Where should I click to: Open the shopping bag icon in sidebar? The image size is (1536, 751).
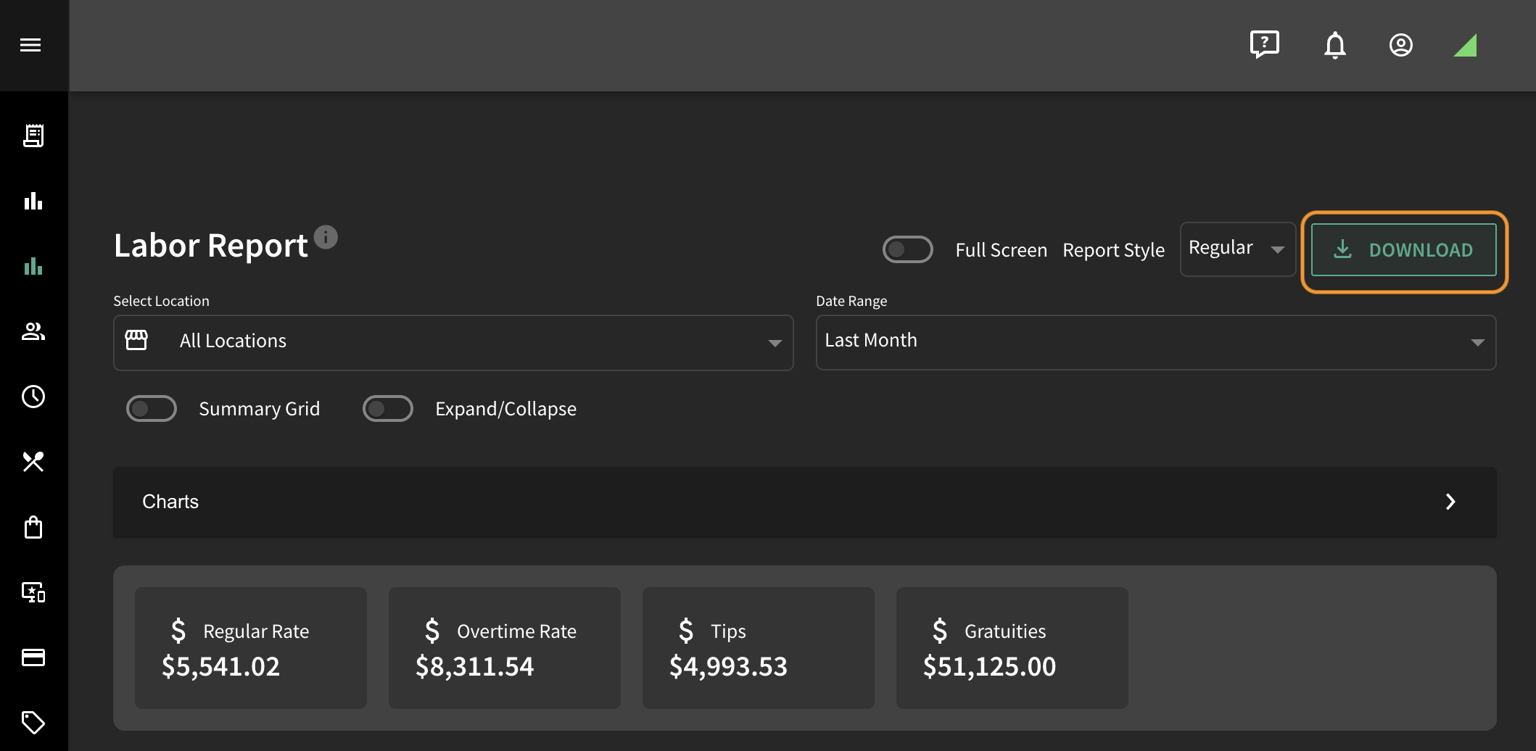(x=33, y=527)
